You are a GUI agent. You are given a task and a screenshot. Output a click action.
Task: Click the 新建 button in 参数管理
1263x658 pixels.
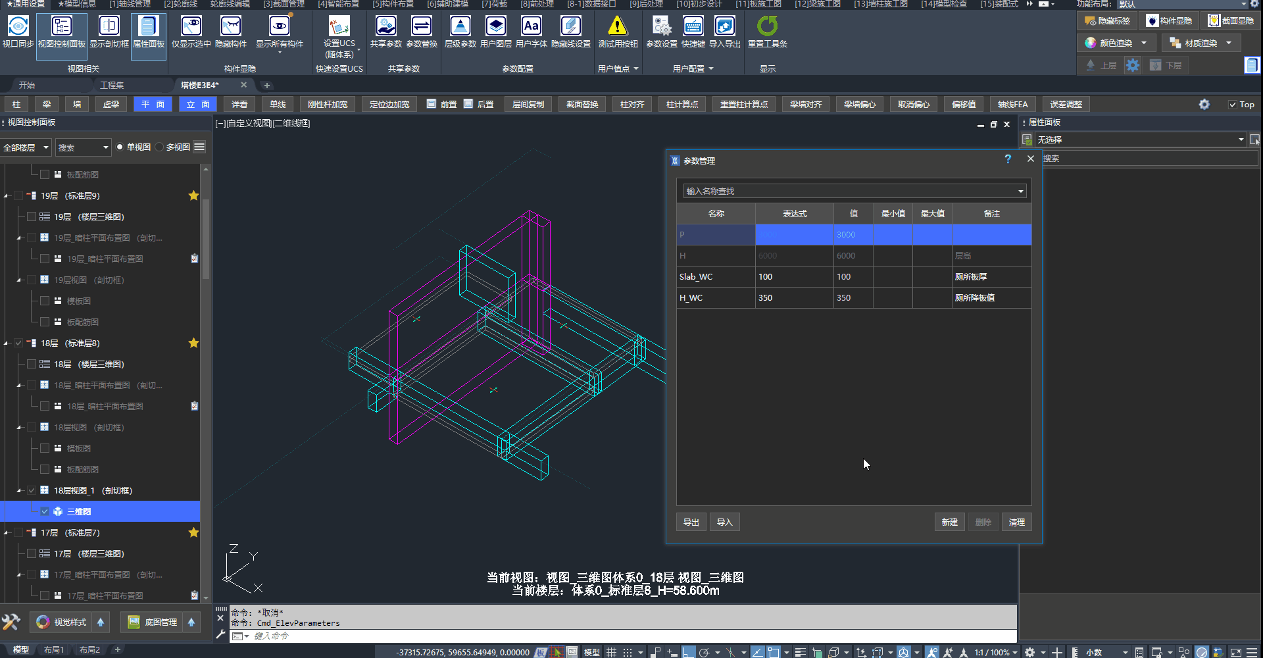949,522
